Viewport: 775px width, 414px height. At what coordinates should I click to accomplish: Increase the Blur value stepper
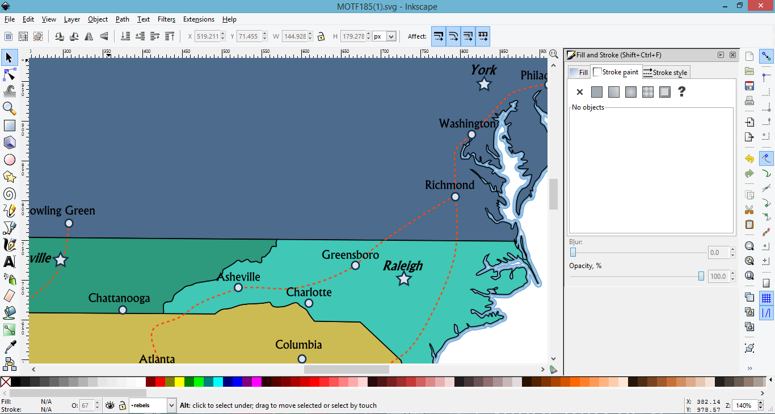pyautogui.click(x=733, y=250)
